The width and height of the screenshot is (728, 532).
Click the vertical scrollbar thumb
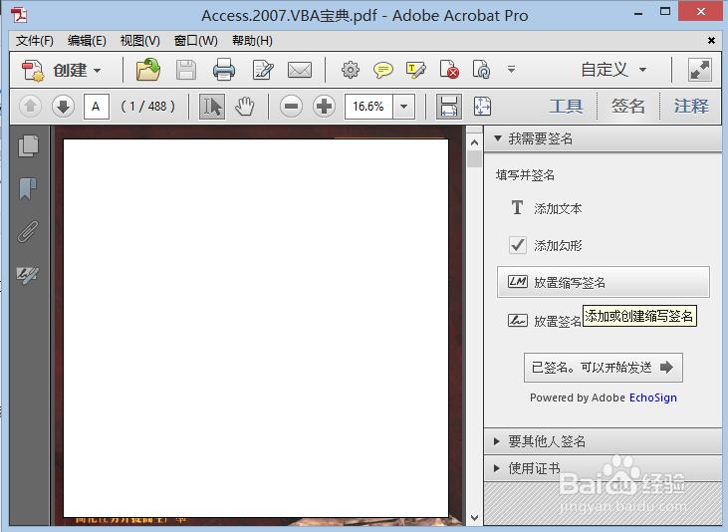[474, 159]
